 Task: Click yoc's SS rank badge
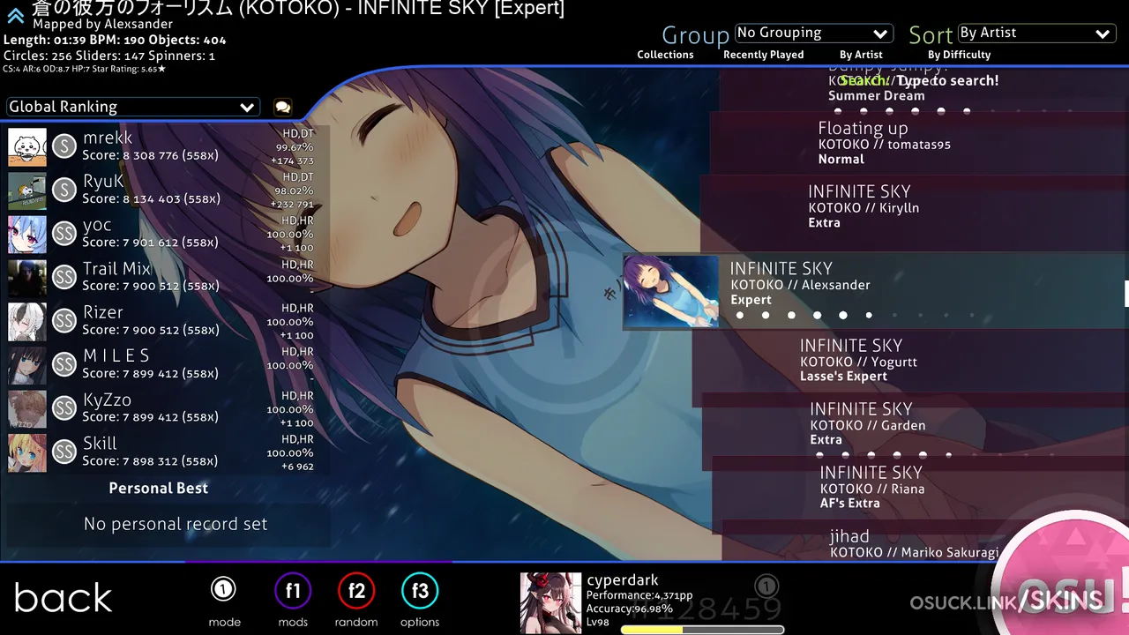point(64,233)
